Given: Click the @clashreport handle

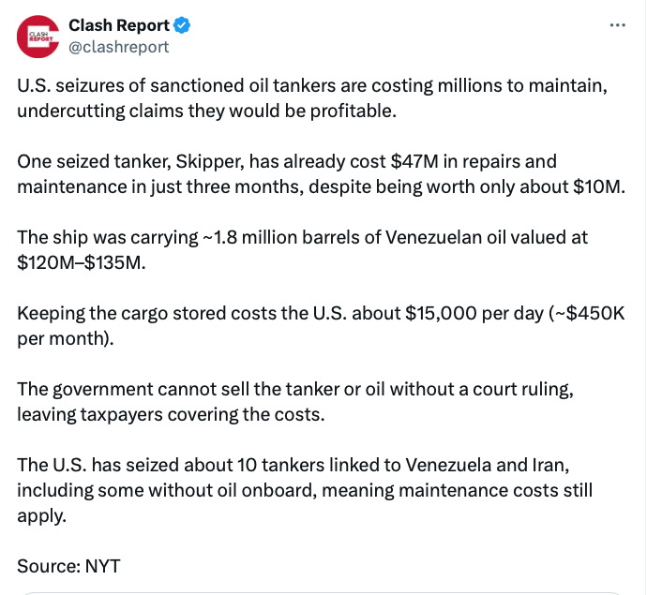Looking at the screenshot, I should (x=119, y=46).
